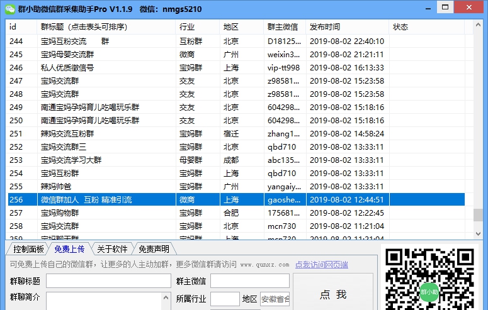The width and height of the screenshot is (488, 310).
Task: Click the WeChat app icon in title bar
Action: point(10,9)
